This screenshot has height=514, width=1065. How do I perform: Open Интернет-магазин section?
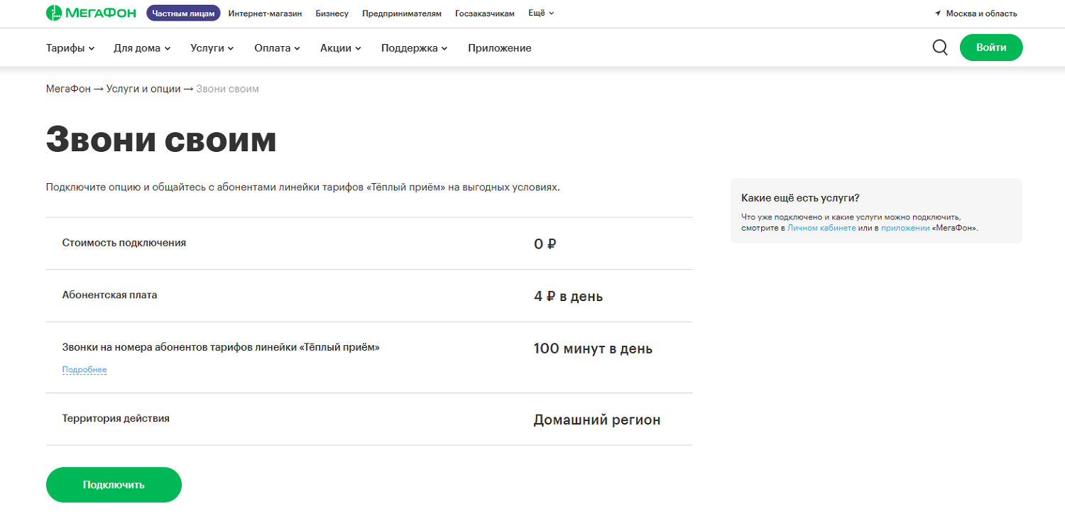(x=265, y=13)
